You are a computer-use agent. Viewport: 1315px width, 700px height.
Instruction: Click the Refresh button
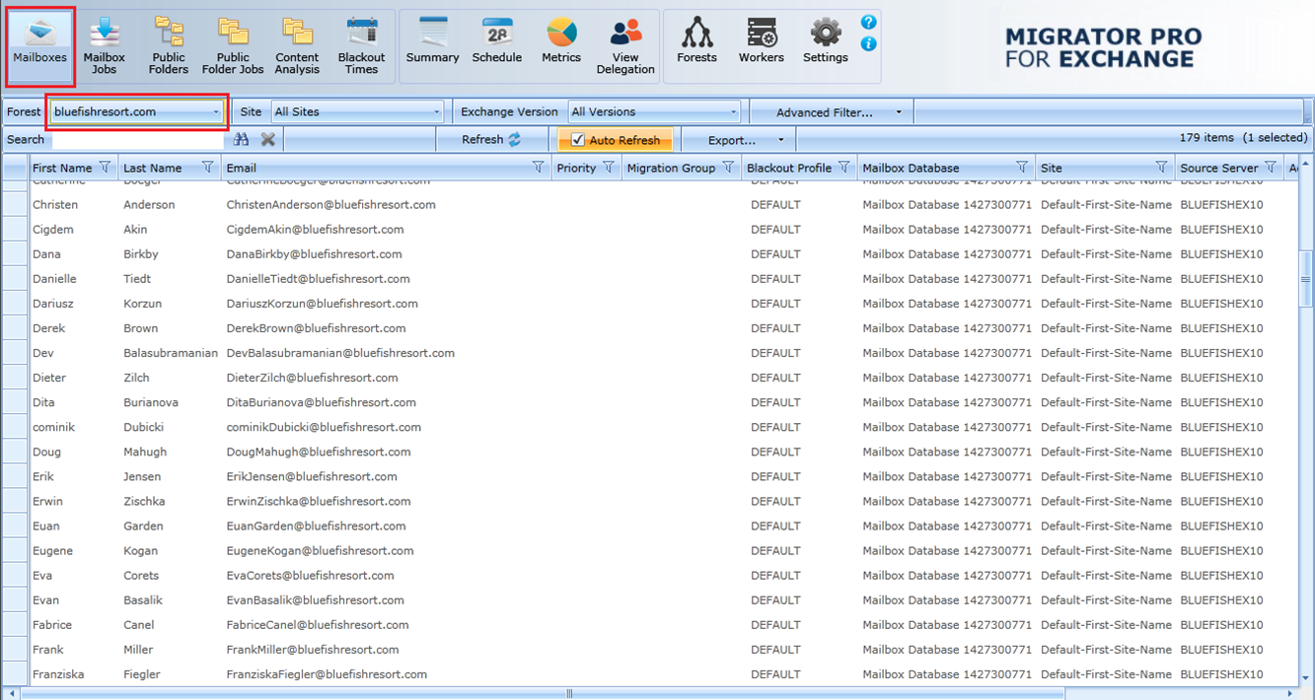(490, 140)
